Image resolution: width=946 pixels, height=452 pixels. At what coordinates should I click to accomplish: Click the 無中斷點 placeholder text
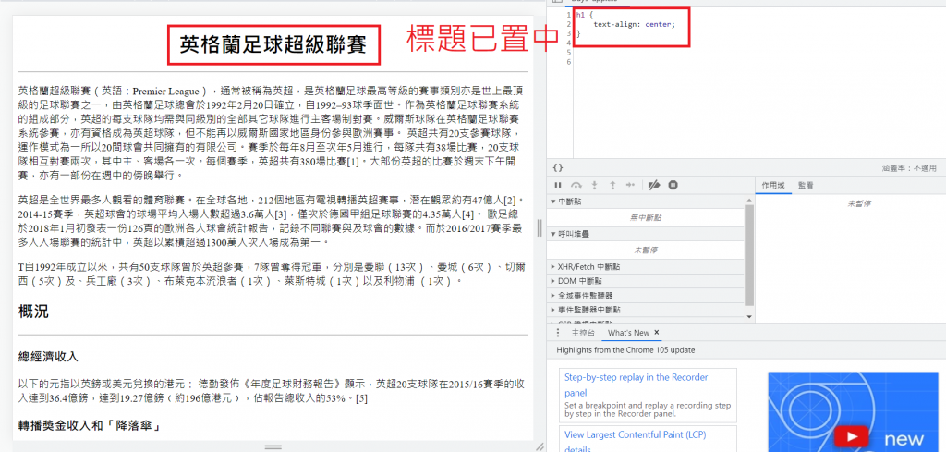[x=646, y=217]
